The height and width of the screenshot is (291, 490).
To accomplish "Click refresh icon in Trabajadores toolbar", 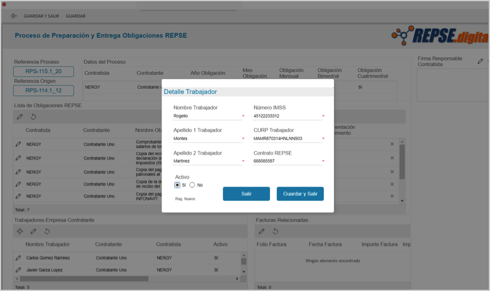I will point(47,231).
